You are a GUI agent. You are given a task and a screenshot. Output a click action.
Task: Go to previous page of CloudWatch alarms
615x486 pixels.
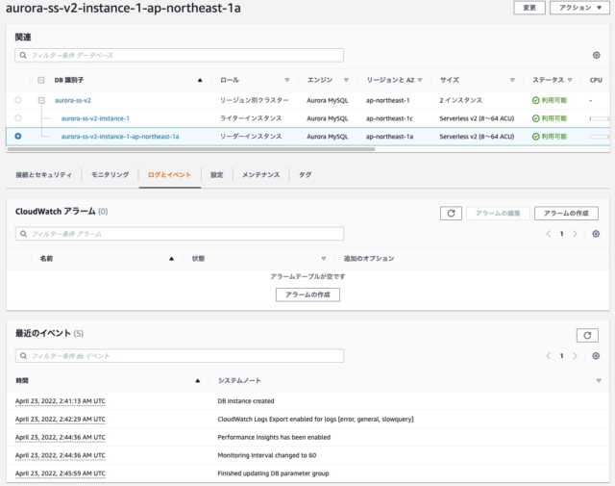549,234
